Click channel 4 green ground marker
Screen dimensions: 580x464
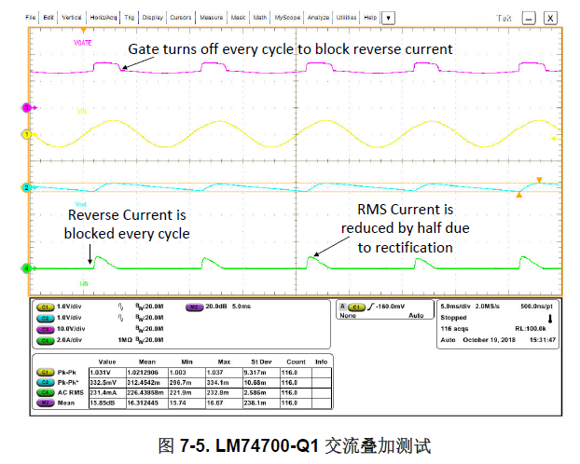(27, 269)
